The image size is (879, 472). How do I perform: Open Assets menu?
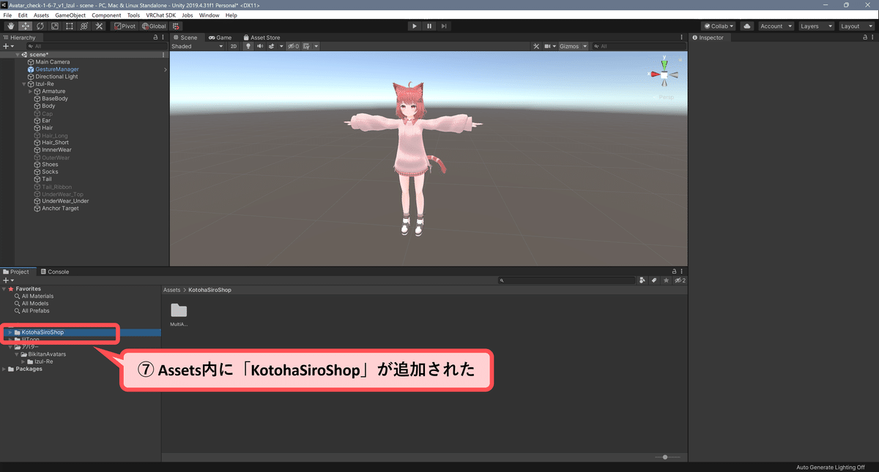click(42, 15)
